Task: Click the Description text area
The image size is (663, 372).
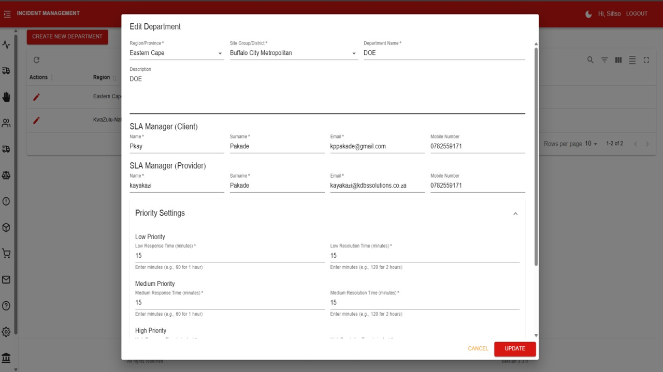Action: [x=327, y=93]
